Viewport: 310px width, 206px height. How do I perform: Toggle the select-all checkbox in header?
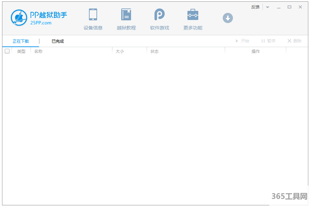pos(7,51)
